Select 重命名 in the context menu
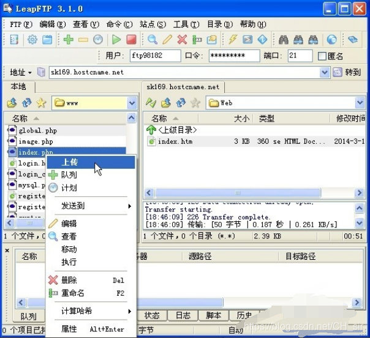The width and height of the screenshot is (370, 338). [x=91, y=293]
